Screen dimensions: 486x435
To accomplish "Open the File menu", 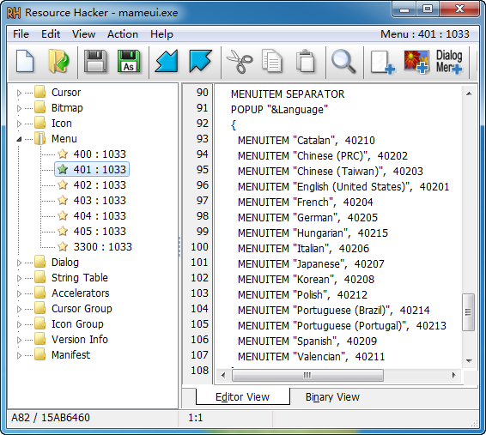I will [21, 34].
